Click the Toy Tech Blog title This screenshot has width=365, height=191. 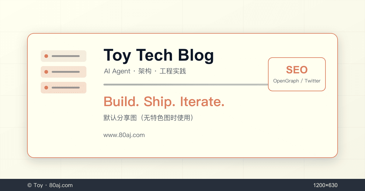(158, 55)
